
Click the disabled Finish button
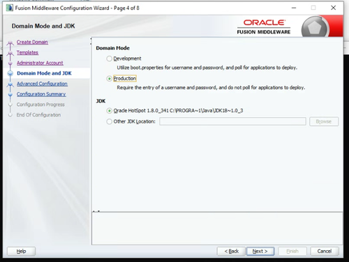coord(292,251)
